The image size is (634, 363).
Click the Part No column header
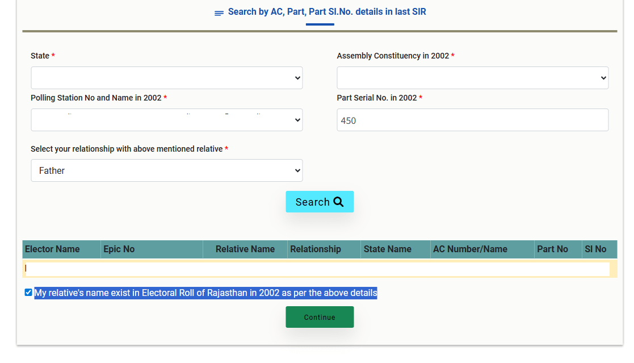click(x=552, y=249)
